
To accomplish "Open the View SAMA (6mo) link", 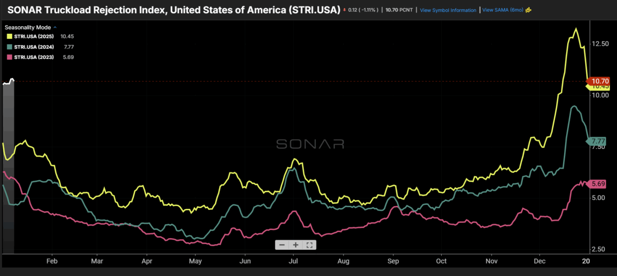I will (502, 10).
